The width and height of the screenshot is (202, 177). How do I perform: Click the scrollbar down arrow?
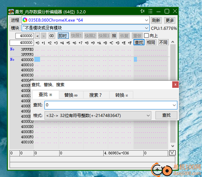point(173,146)
